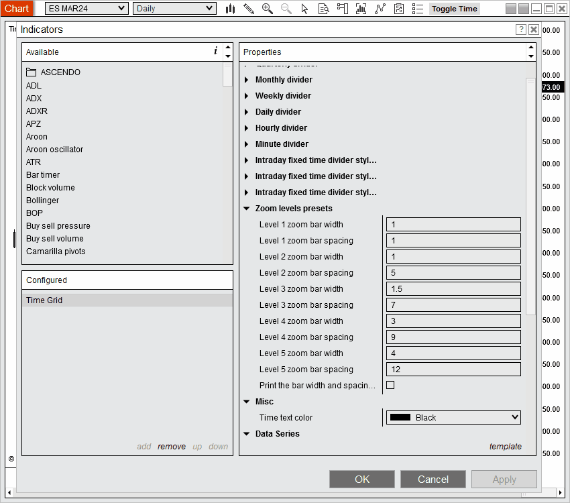
Task: Collapse the Zoom levels presets section
Action: (x=247, y=209)
